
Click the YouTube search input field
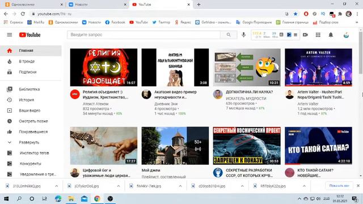[143, 35]
